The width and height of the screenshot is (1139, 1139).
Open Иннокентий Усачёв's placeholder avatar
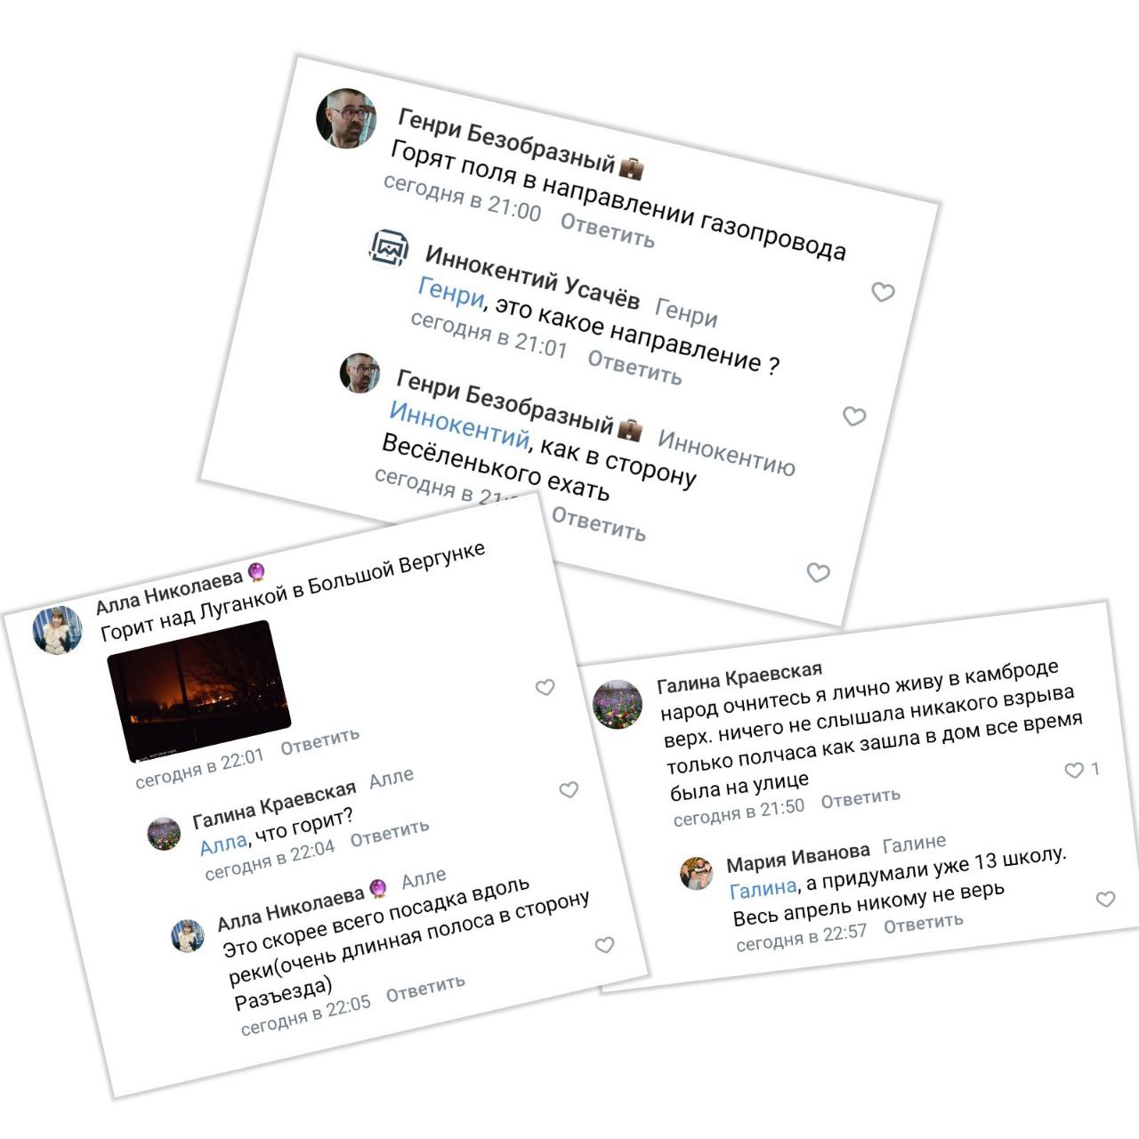tap(389, 247)
